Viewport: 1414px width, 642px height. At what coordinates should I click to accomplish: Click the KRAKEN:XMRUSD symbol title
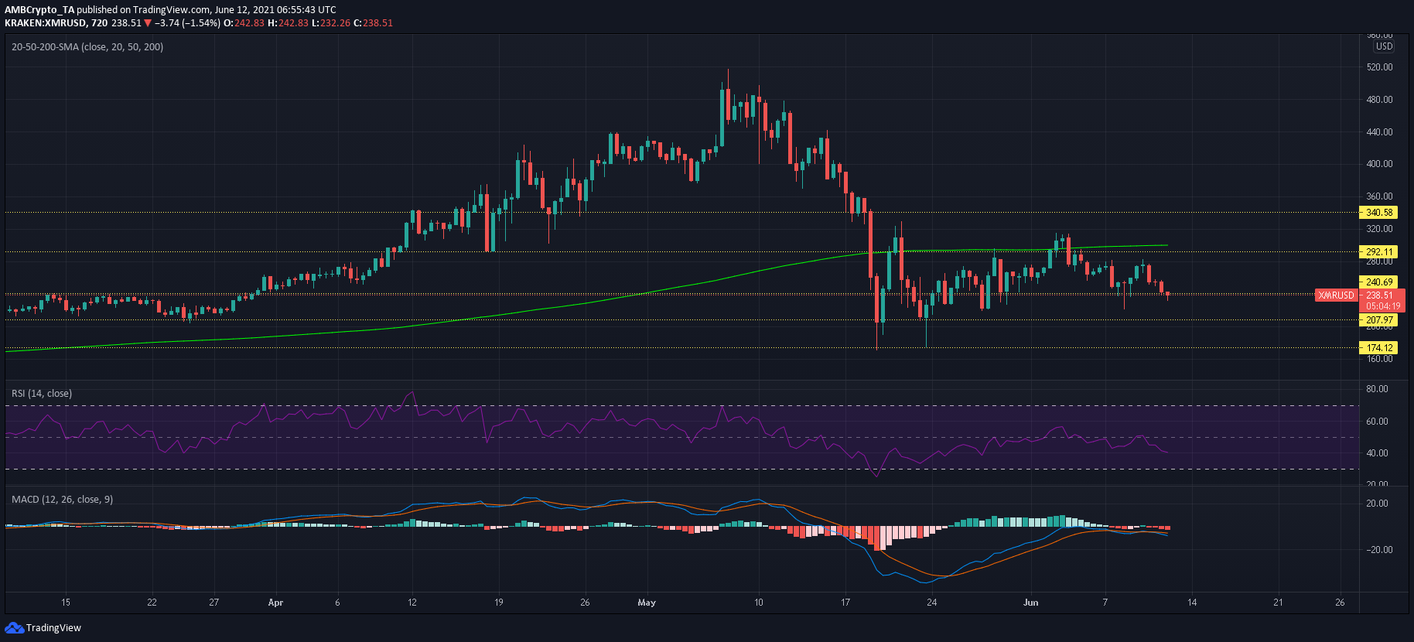tap(46, 23)
